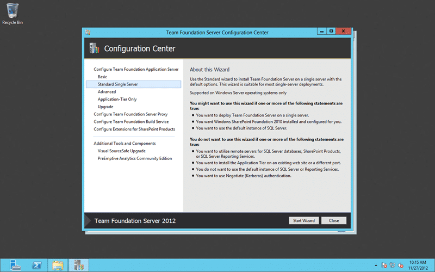Open Recycle Bin desktop icon

tap(13, 13)
